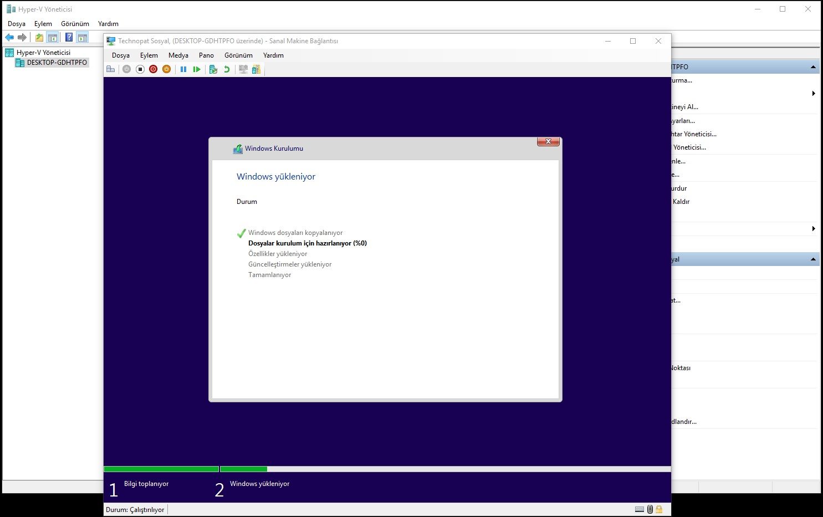This screenshot has width=823, height=517.
Task: Shut down the VM using the red power icon
Action: point(154,69)
